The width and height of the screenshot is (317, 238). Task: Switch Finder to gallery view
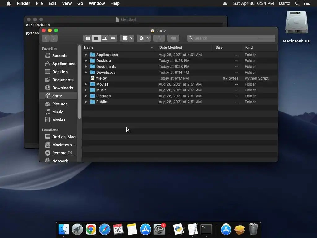(x=113, y=38)
